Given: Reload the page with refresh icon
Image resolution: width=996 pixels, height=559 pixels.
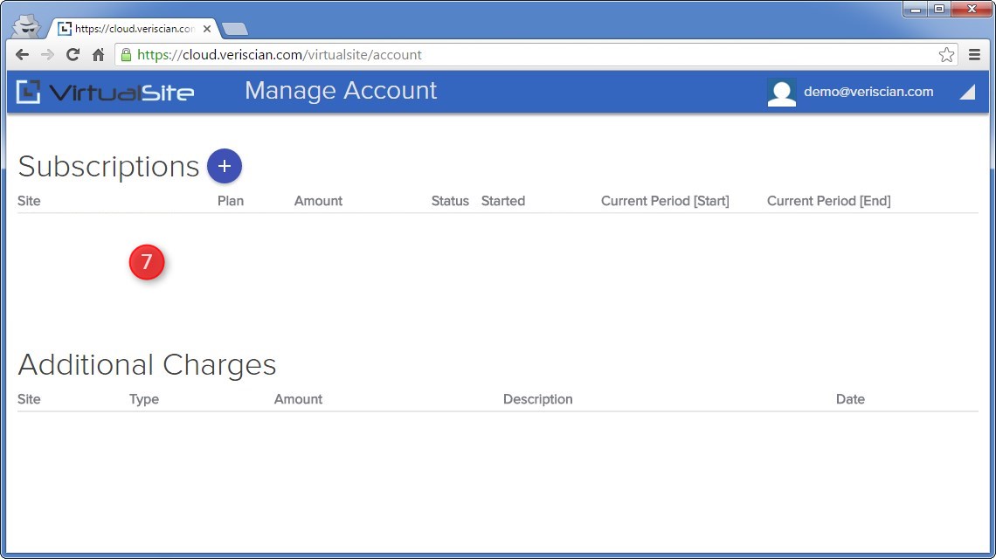Looking at the screenshot, I should (73, 55).
